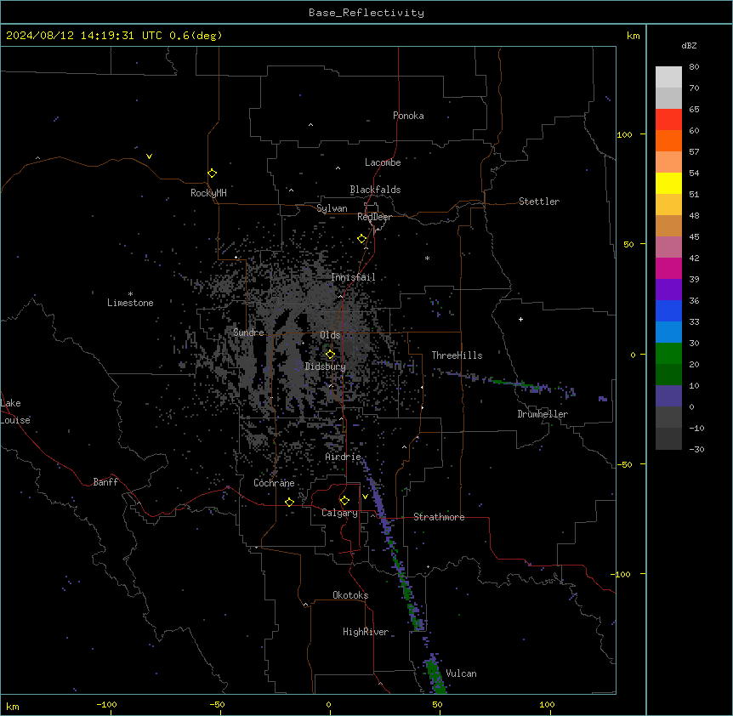The image size is (733, 716).
Task: Click the Stettler city label
Action: coord(539,202)
